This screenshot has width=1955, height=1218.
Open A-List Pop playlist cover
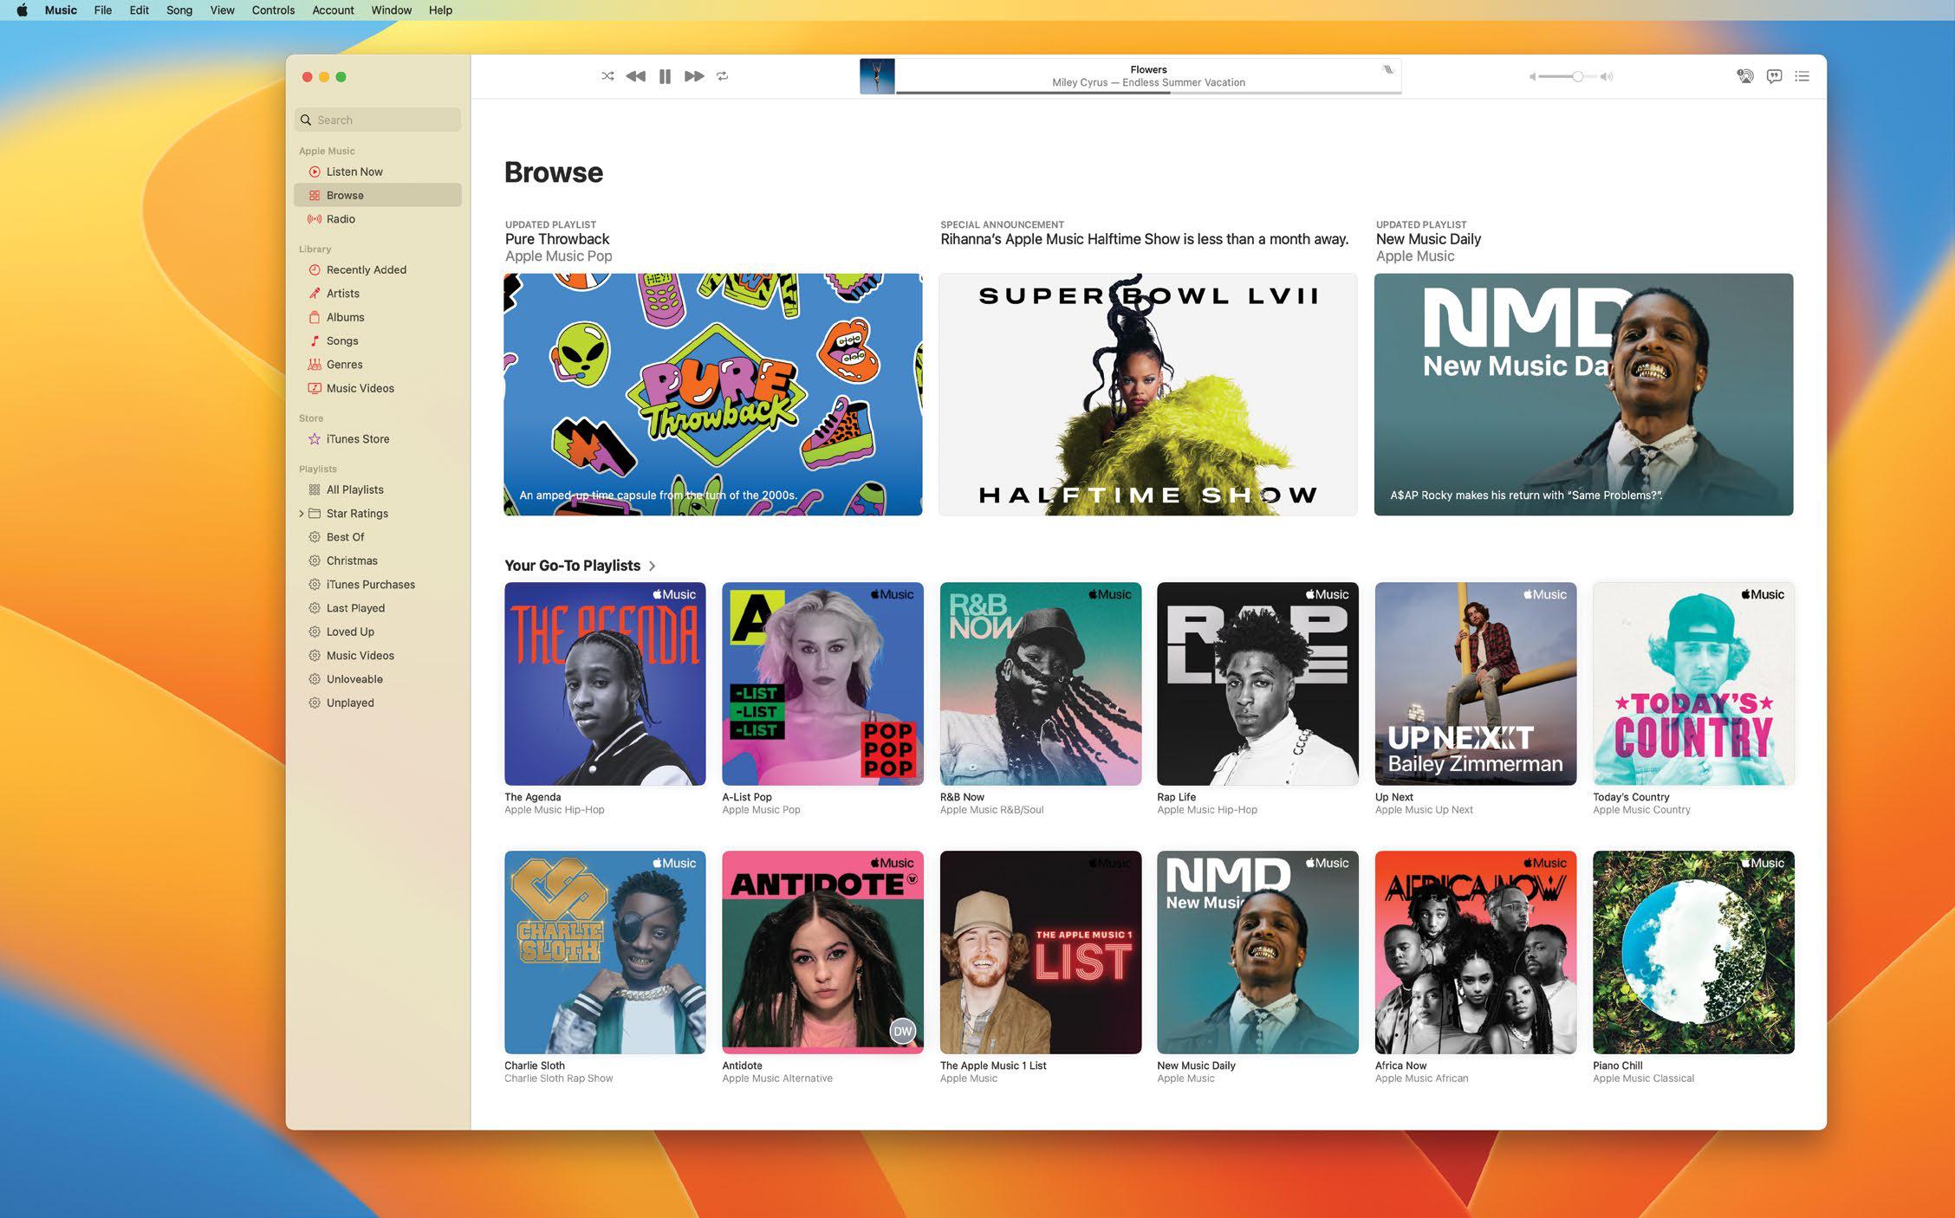tap(822, 684)
